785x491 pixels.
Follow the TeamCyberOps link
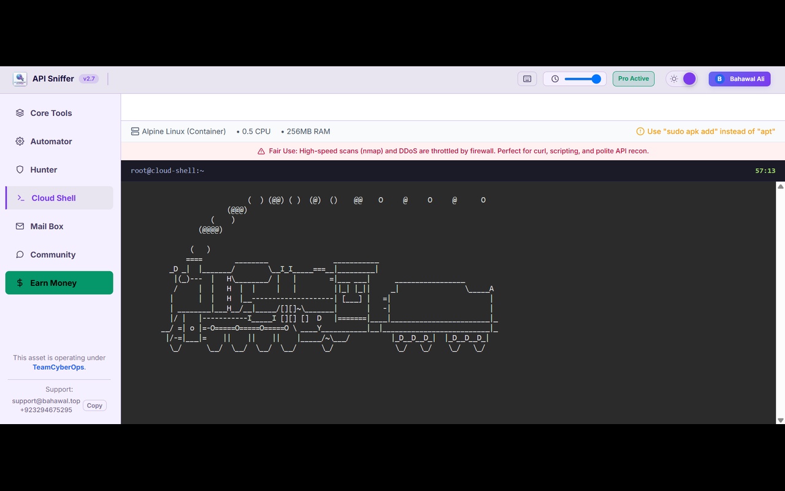pyautogui.click(x=58, y=367)
